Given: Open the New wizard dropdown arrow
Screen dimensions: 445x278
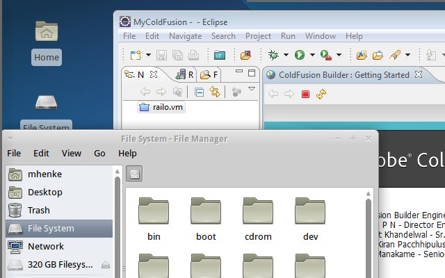Looking at the screenshot, I should click(x=148, y=55).
